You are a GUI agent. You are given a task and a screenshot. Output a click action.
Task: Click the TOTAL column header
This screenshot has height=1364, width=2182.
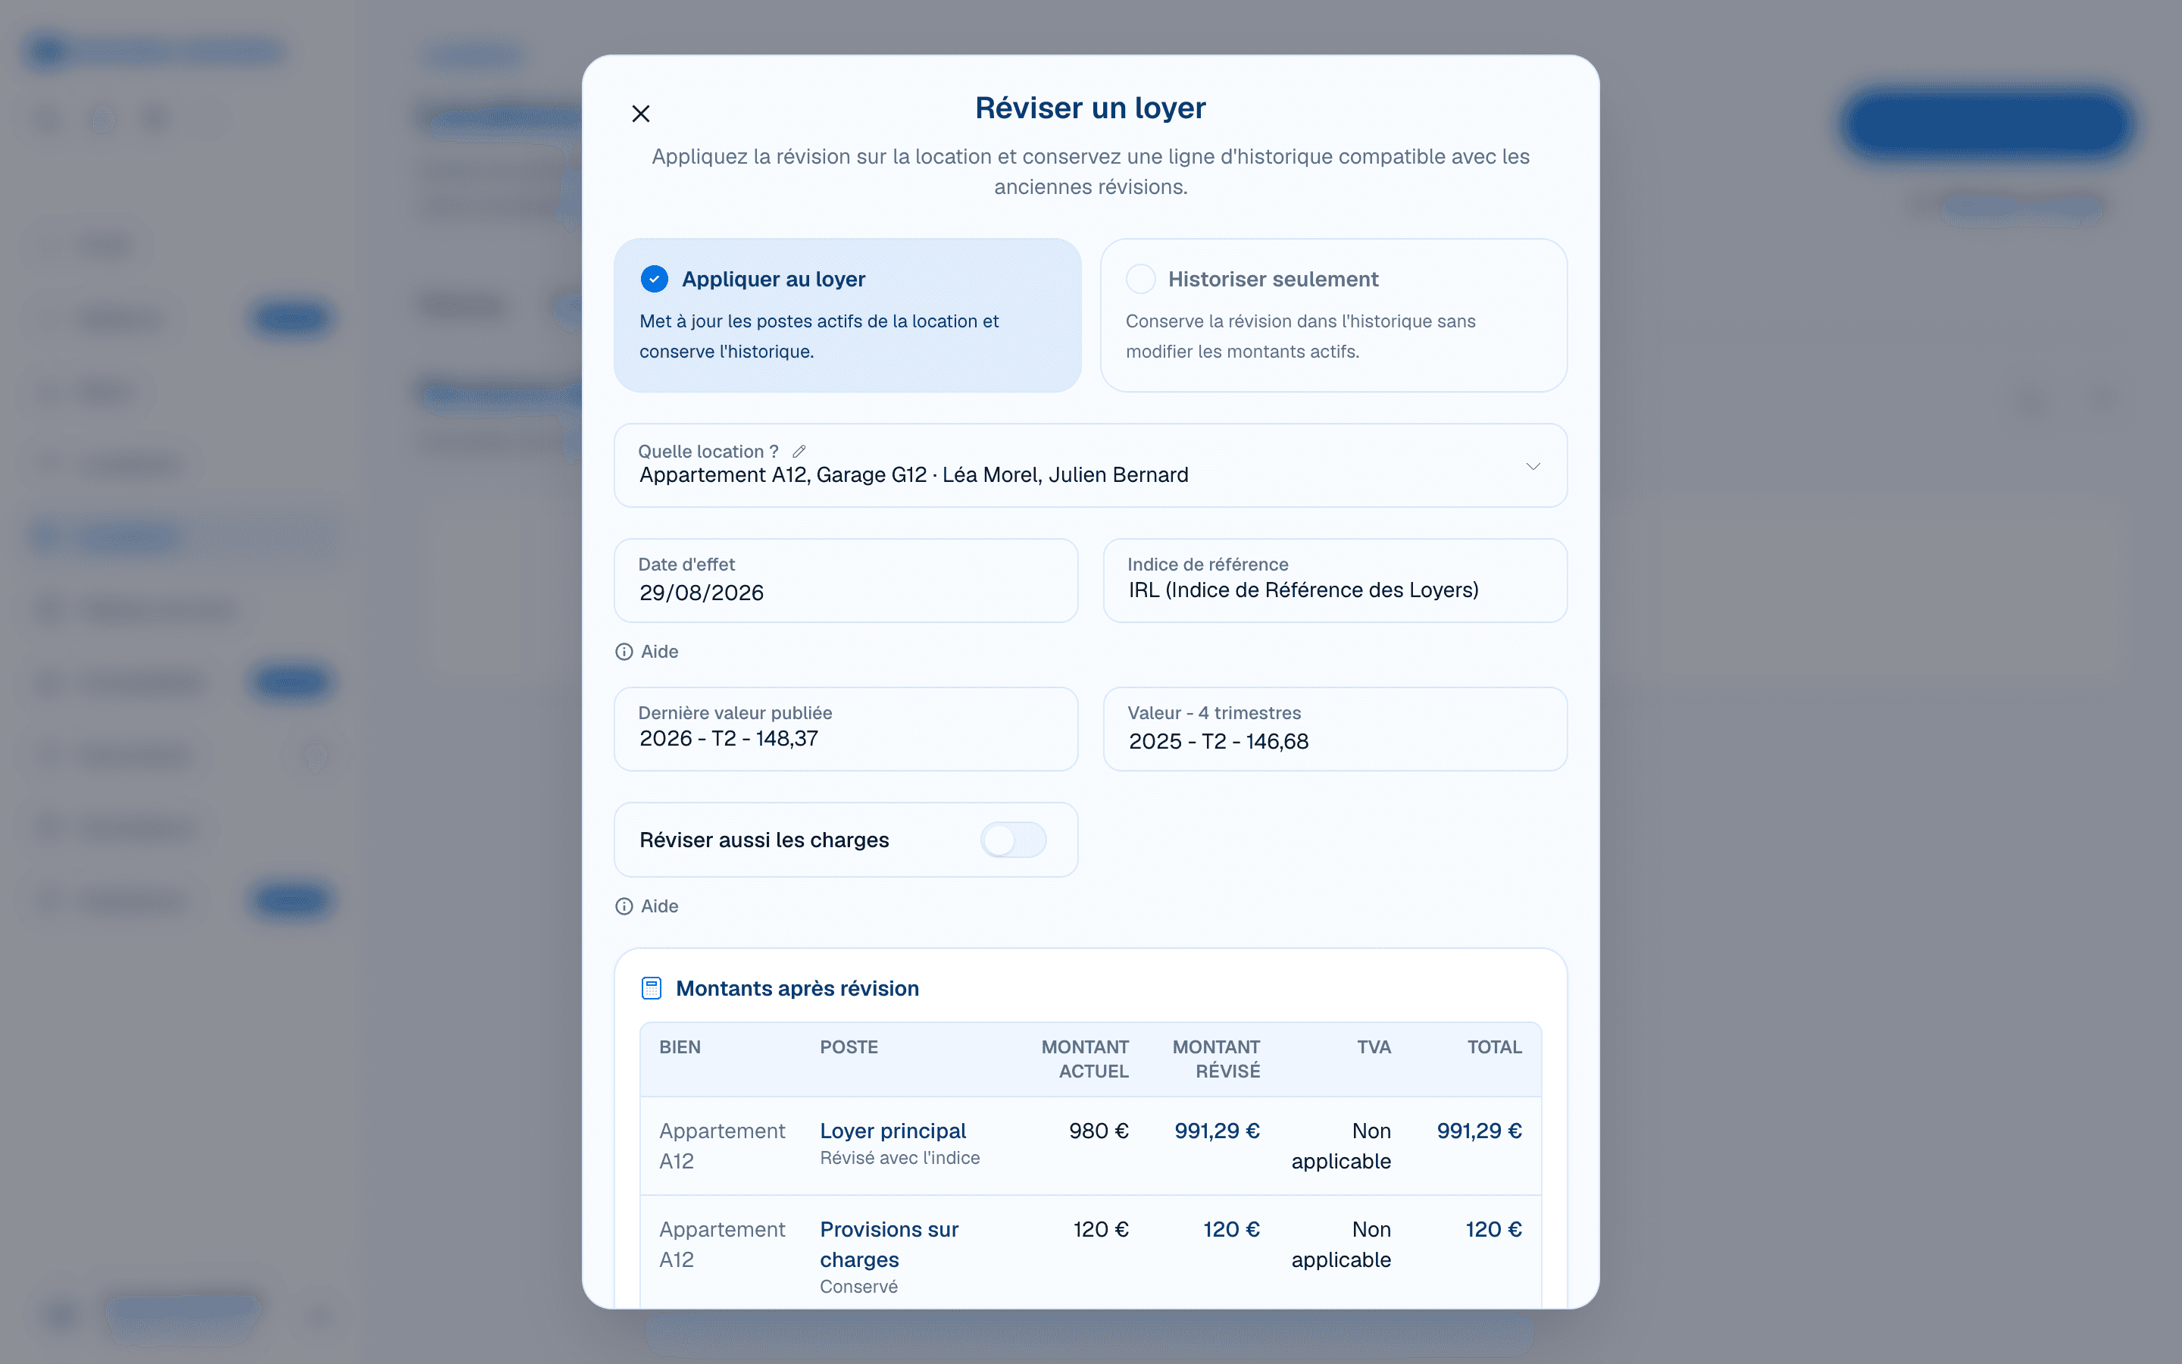click(1495, 1047)
